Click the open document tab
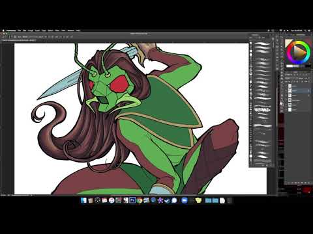This screenshot has width=313, height=234. tap(18, 40)
